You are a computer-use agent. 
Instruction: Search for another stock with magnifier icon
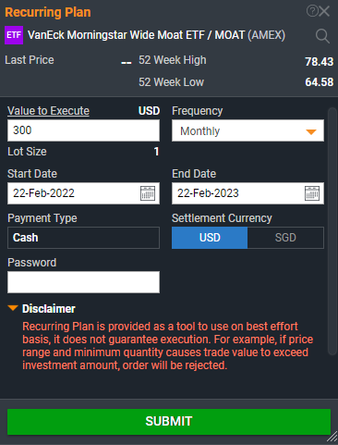pos(322,36)
